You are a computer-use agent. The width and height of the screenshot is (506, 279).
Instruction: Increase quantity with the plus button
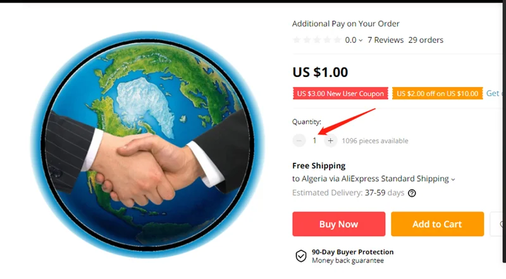pyautogui.click(x=330, y=141)
